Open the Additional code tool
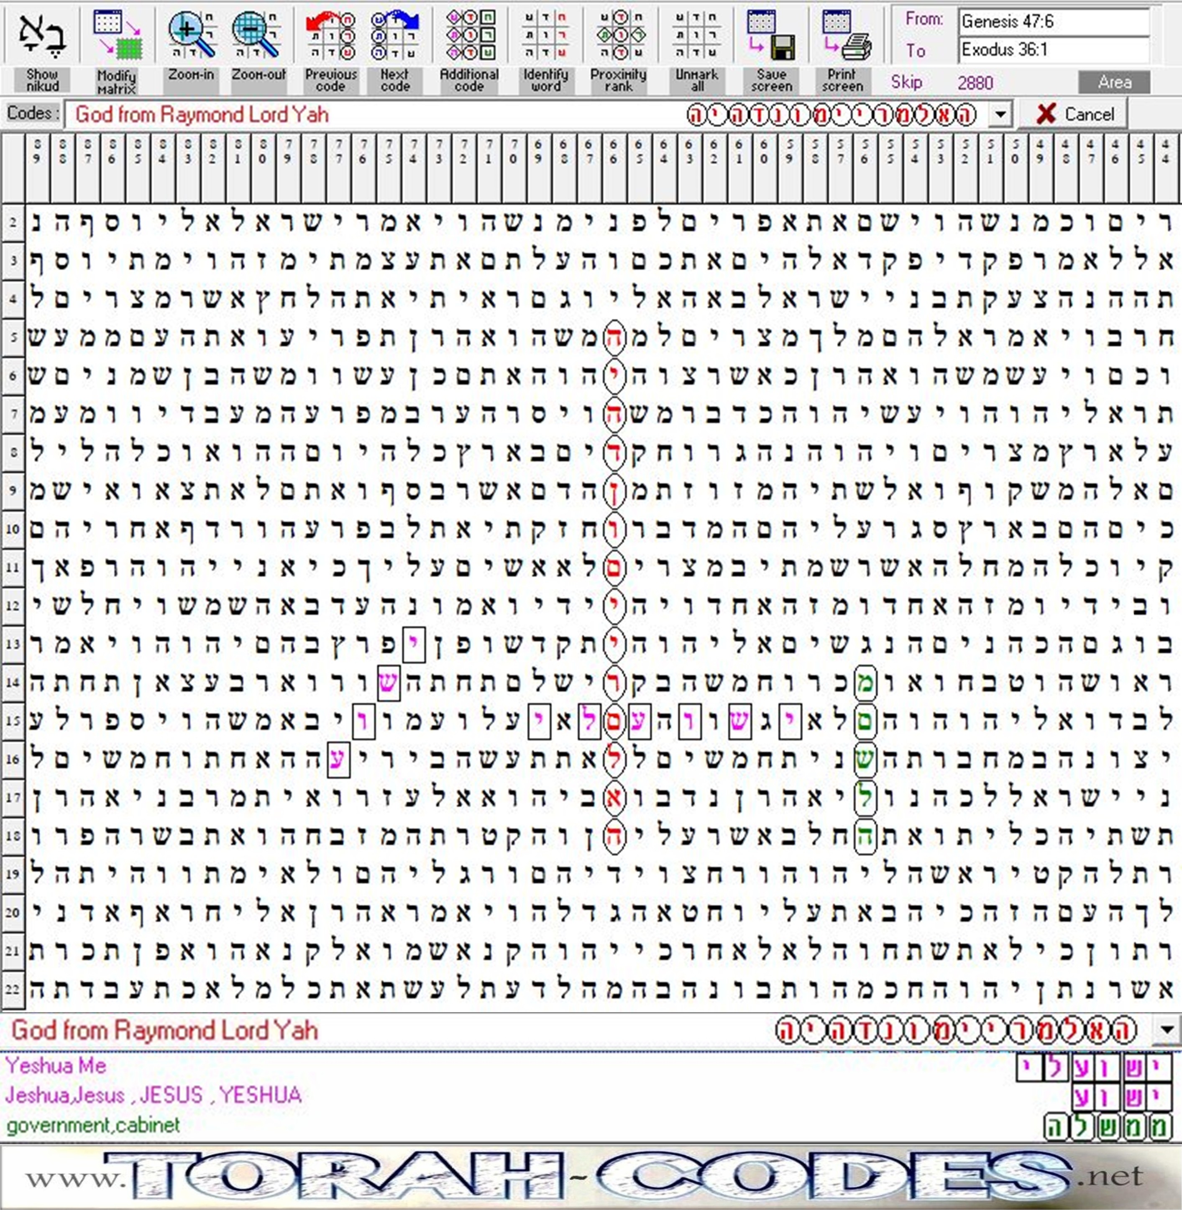The image size is (1182, 1210). pyautogui.click(x=470, y=34)
